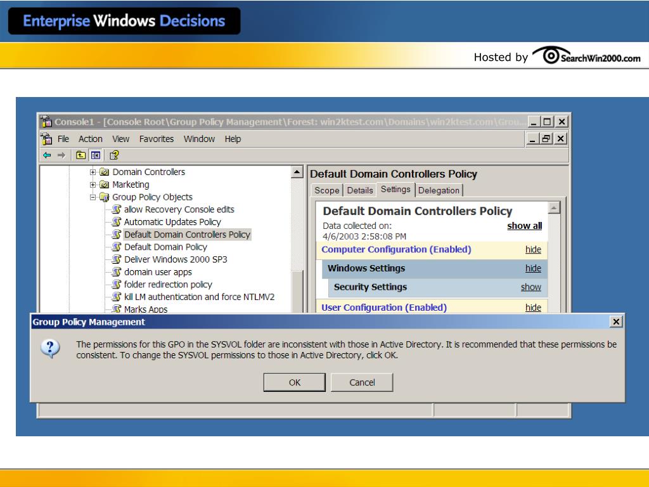This screenshot has width=649, height=487.
Task: Click the scroll icon for kill LM authentication
Action: point(117,297)
